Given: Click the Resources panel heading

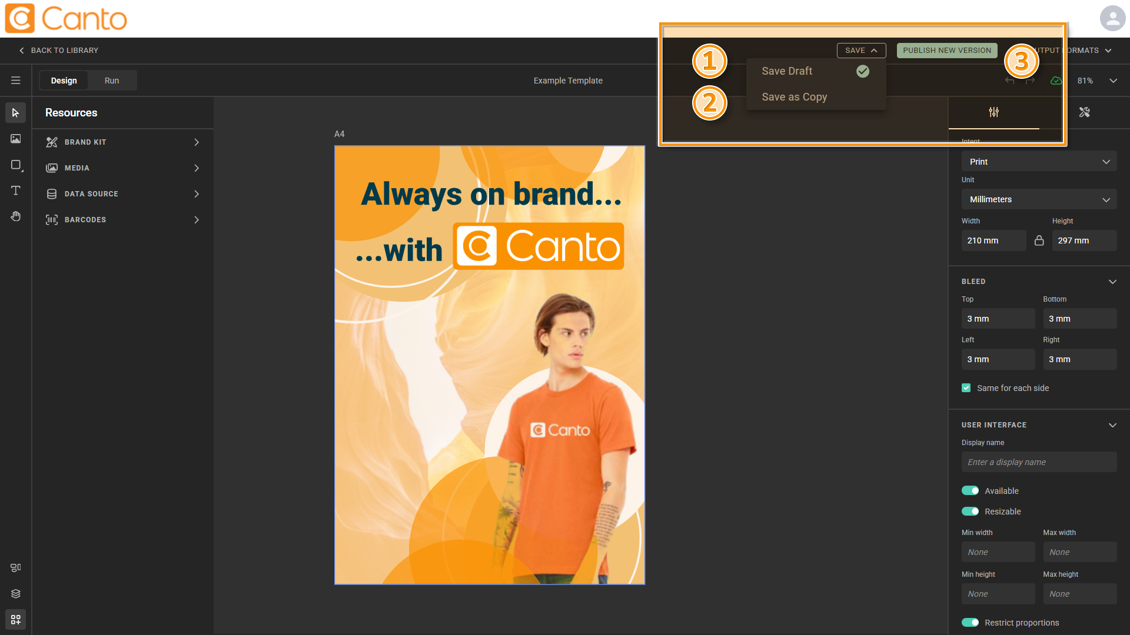Looking at the screenshot, I should [71, 113].
